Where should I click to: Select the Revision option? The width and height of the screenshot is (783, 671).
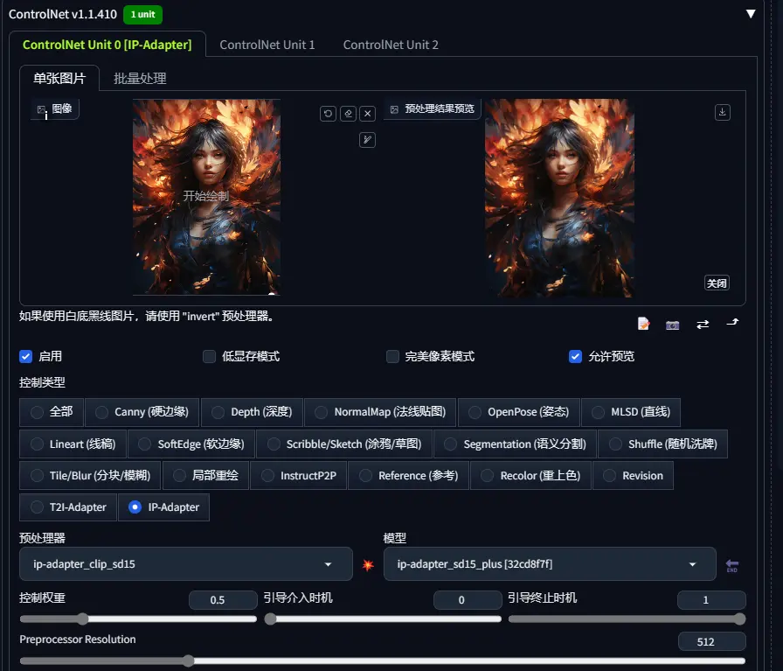634,476
